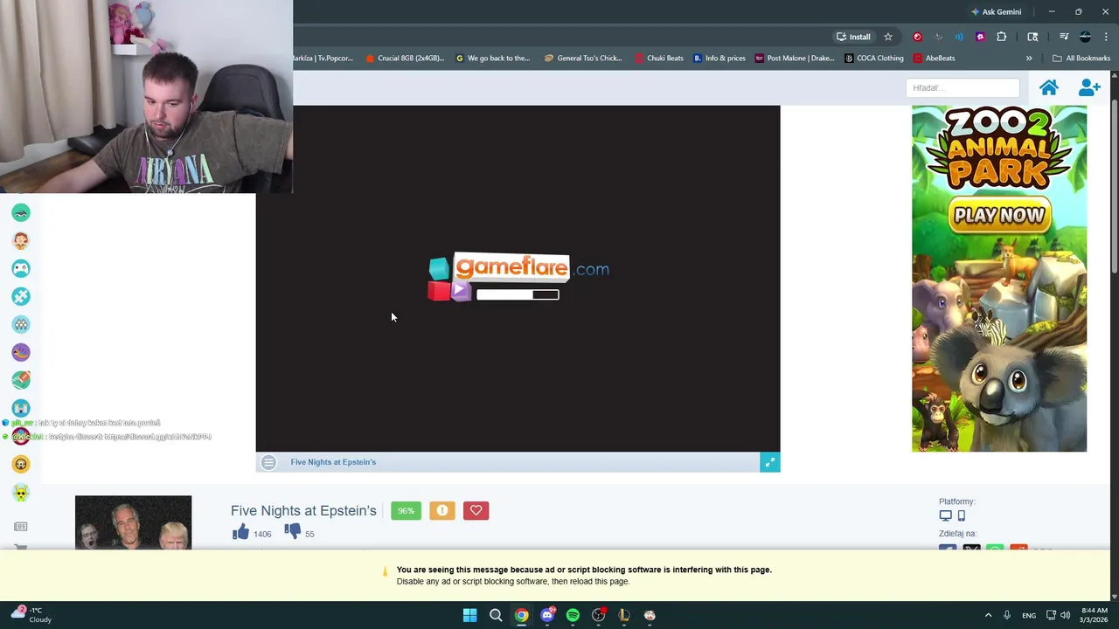1119x629 pixels.
Task: Open the gamepad category icon in sidebar
Action: (21, 269)
